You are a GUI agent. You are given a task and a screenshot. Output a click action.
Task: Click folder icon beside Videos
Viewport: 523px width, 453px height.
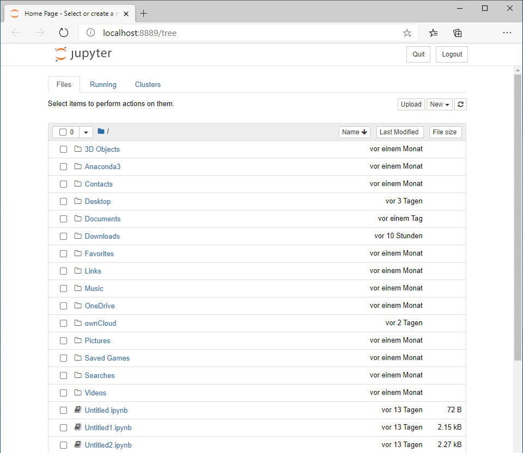point(78,393)
